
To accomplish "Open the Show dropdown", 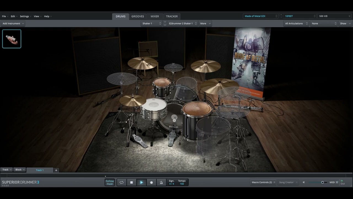I will (345, 23).
